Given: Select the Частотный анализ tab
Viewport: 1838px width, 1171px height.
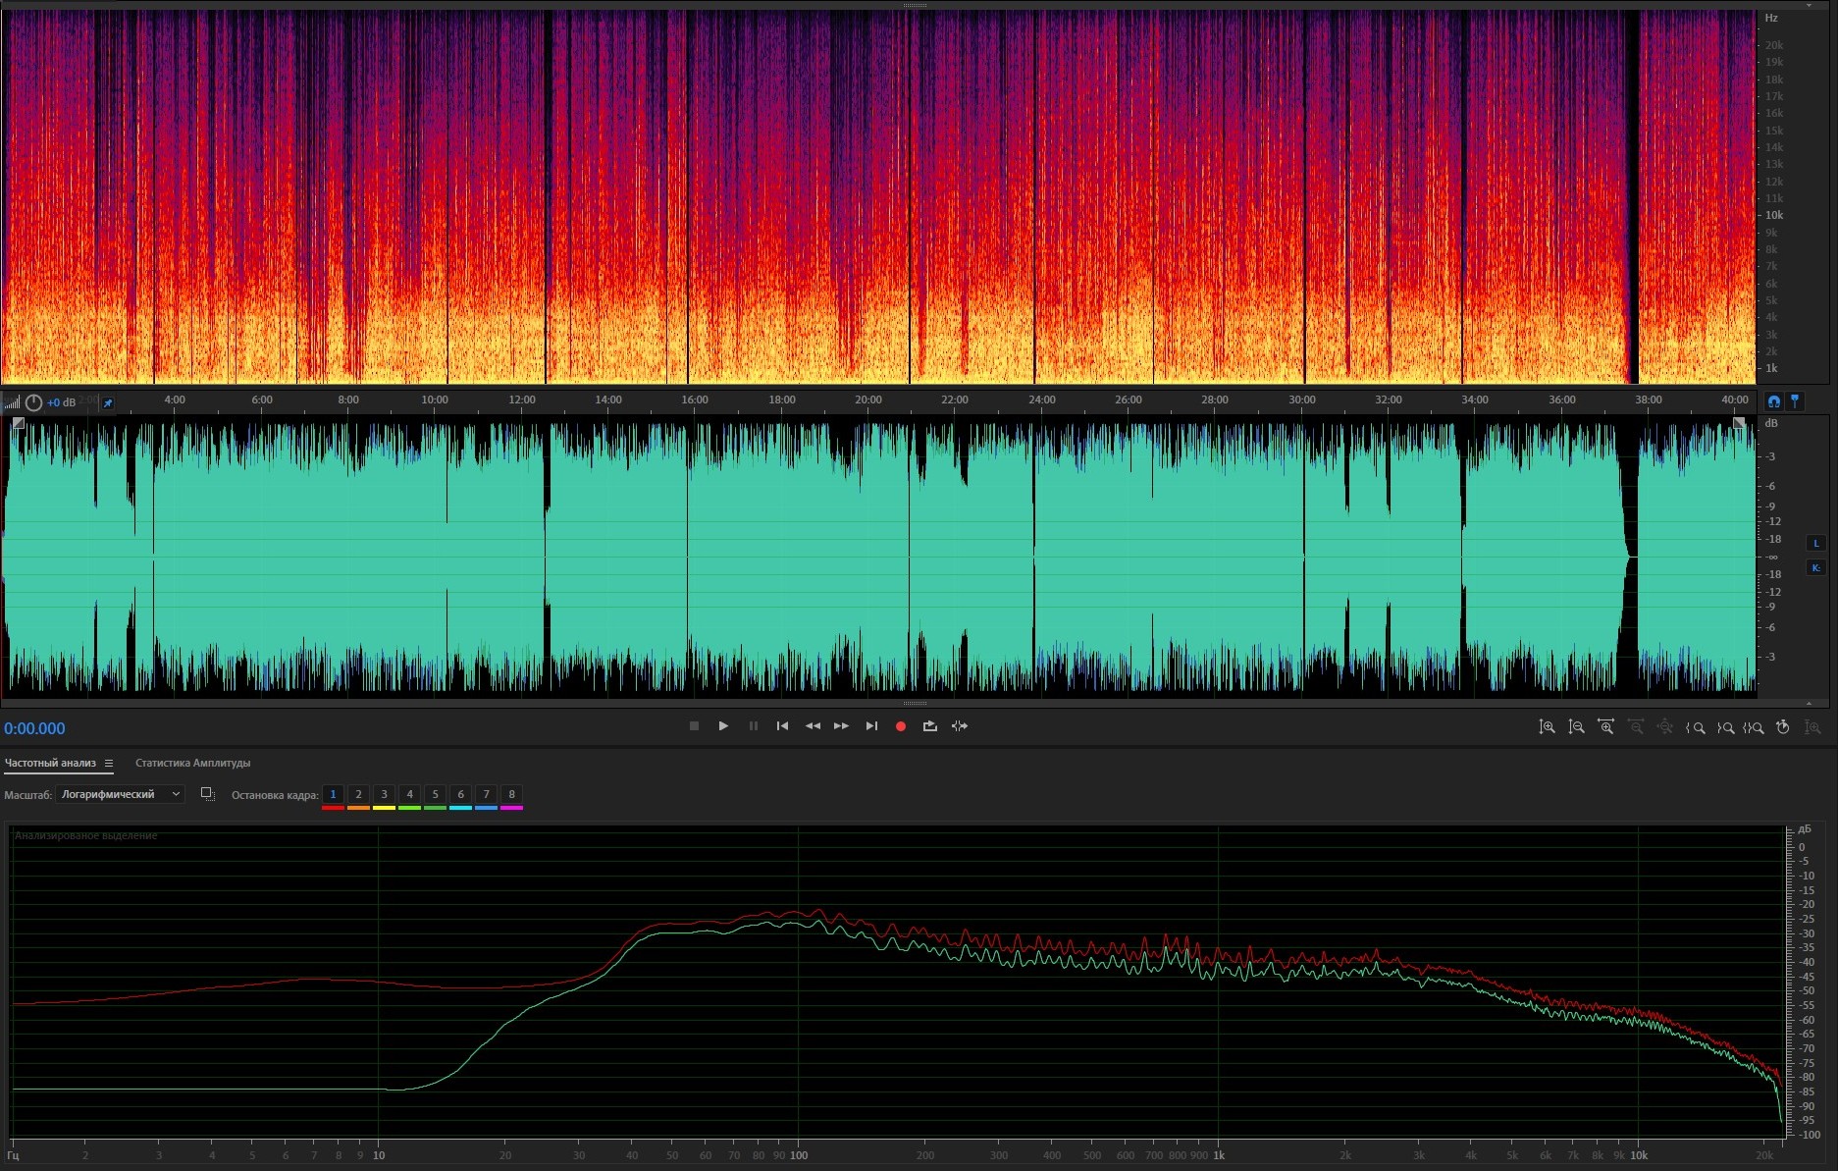Looking at the screenshot, I should click(50, 764).
